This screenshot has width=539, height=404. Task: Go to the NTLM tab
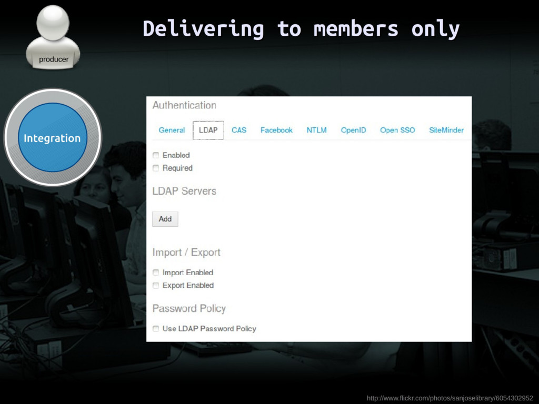click(x=316, y=130)
